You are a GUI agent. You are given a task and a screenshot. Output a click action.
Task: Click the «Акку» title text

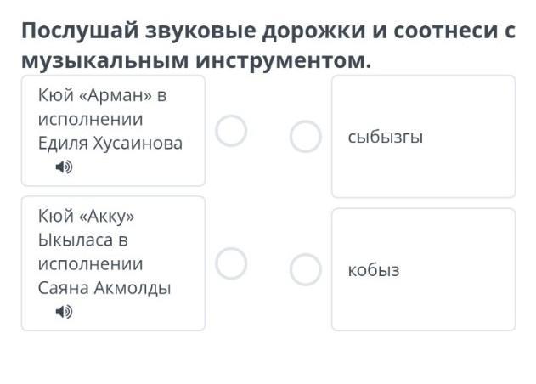coord(86,215)
